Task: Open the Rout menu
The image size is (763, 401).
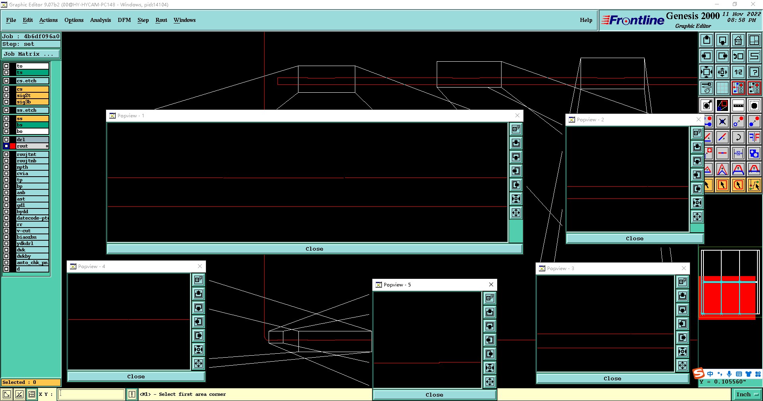Action: (x=161, y=20)
